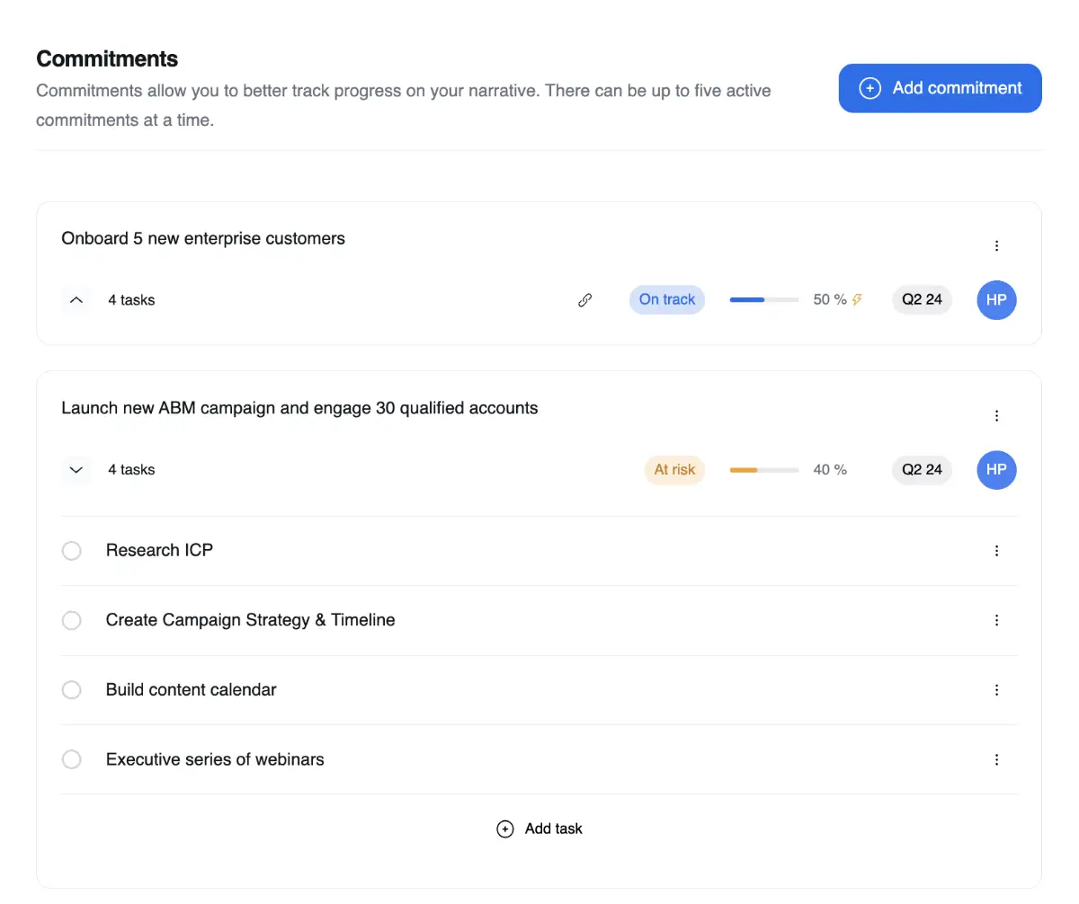The image size is (1079, 904).
Task: Click Add task below the webinars item
Action: click(x=539, y=829)
